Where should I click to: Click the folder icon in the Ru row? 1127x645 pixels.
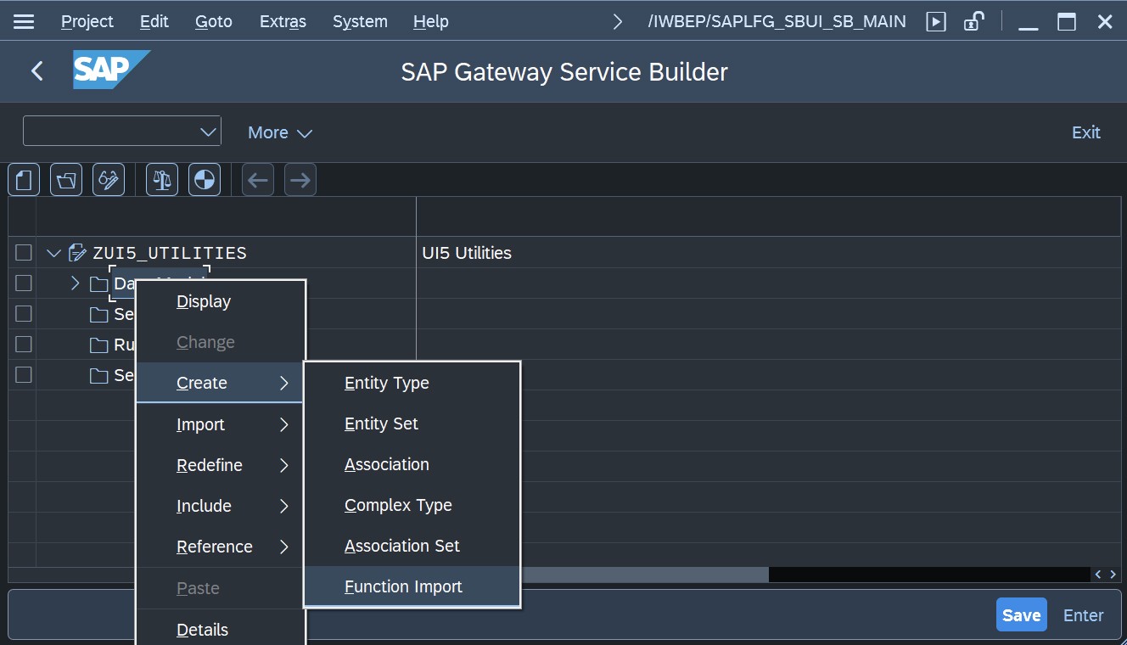click(x=99, y=345)
